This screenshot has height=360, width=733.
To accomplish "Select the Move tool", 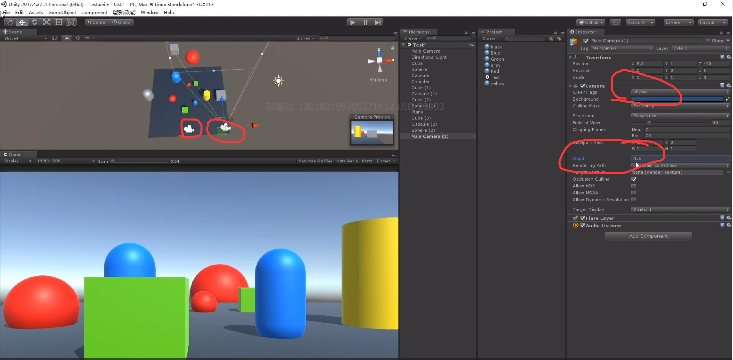I will [22, 22].
